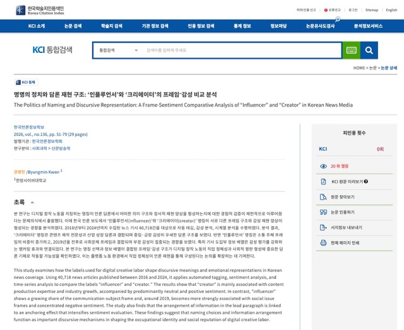Click the 오류신고 link text
Screen dimensions: 404x330
(x=335, y=10)
